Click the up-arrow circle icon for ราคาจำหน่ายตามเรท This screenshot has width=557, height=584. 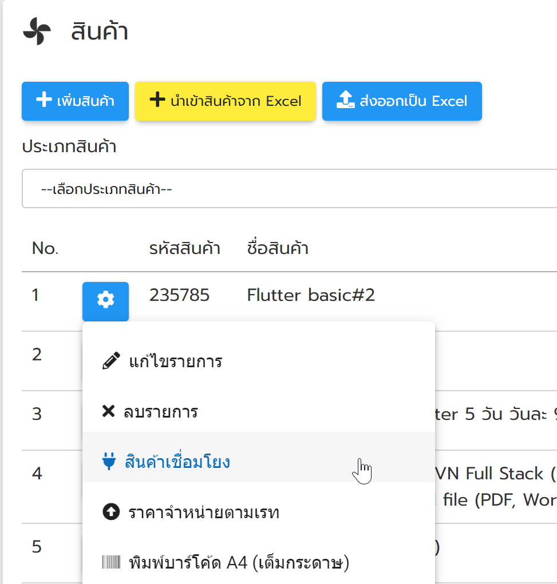click(x=111, y=512)
